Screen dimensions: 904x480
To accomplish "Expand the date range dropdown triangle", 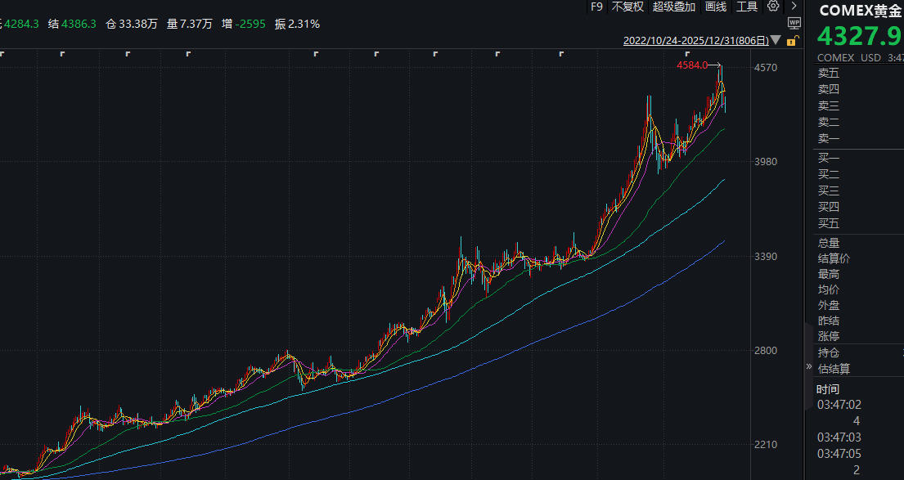I will [x=776, y=40].
